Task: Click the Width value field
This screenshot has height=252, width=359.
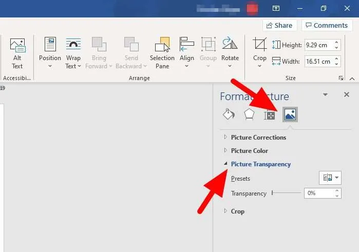Action: click(319, 62)
